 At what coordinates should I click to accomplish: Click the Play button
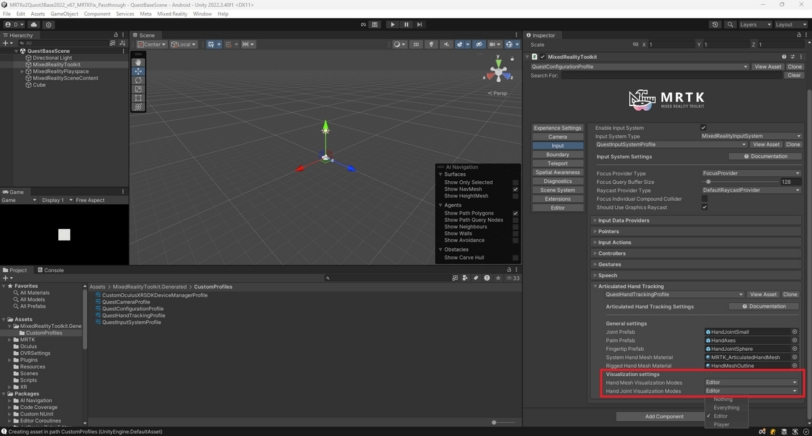(x=392, y=24)
